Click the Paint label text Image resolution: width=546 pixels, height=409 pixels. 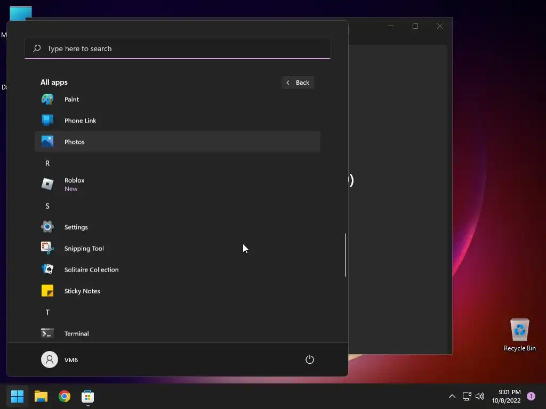(72, 100)
